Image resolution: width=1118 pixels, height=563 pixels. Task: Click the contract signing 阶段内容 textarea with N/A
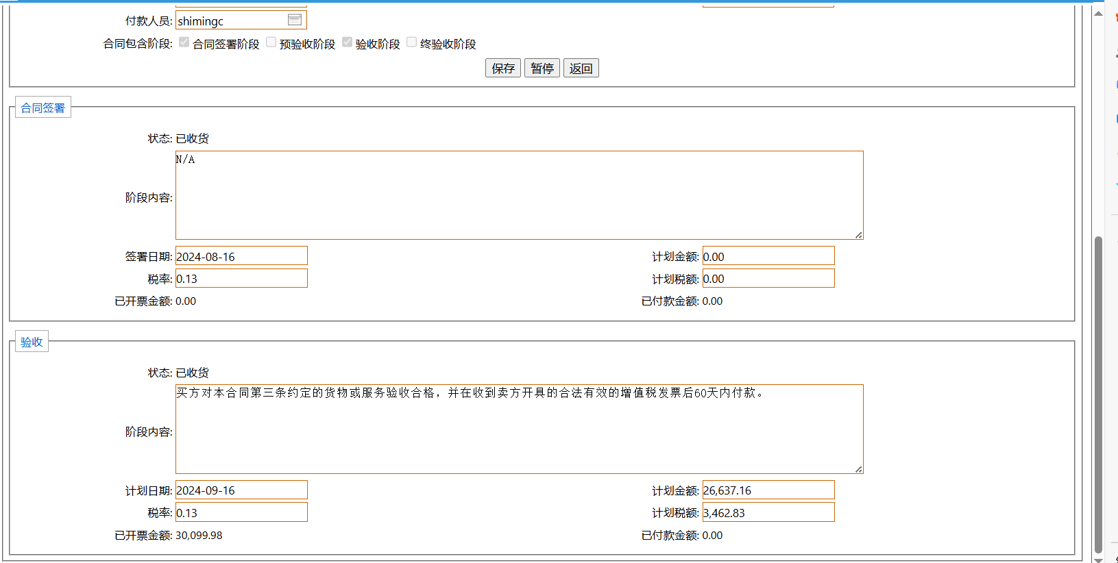520,195
